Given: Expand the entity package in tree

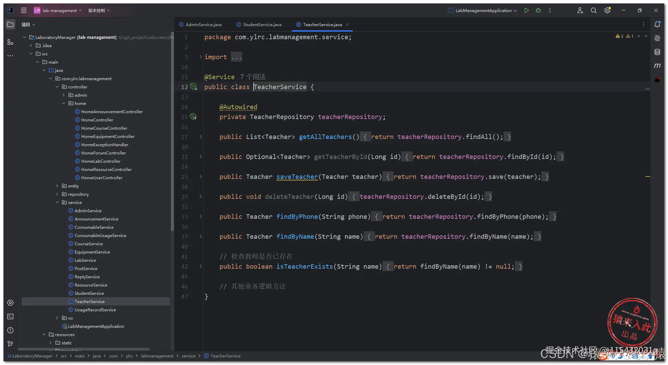Looking at the screenshot, I should coord(57,186).
